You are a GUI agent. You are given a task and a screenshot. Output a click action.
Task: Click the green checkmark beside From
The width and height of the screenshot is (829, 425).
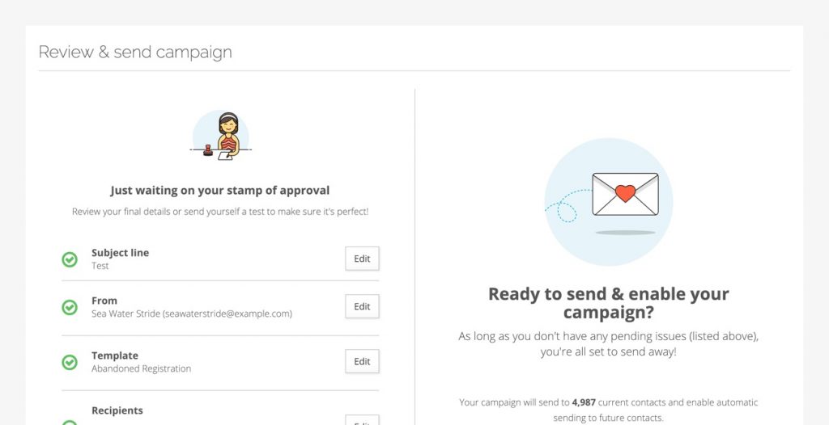(x=70, y=307)
